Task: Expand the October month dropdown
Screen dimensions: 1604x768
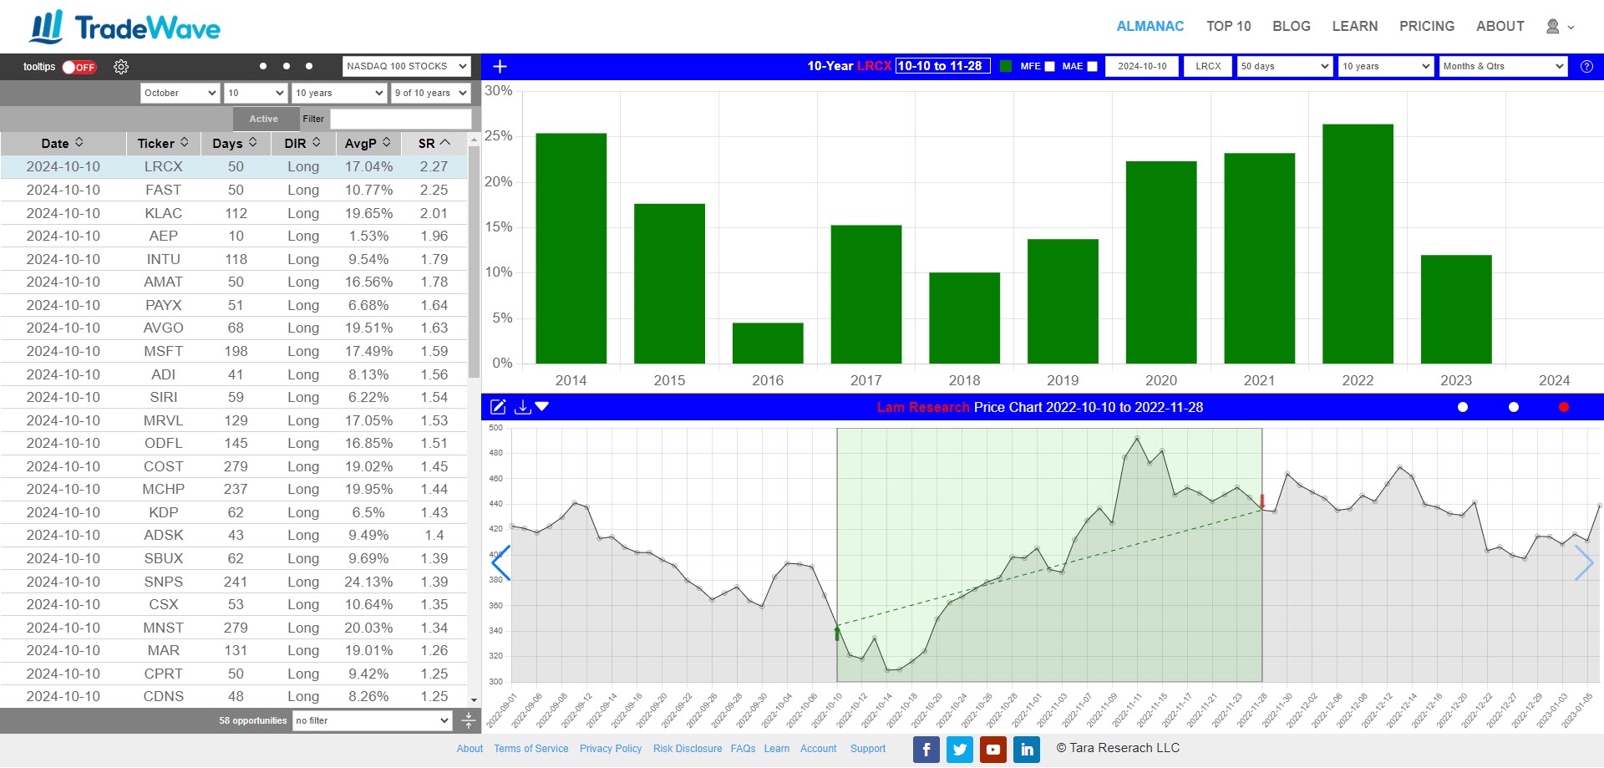Action: (x=180, y=93)
